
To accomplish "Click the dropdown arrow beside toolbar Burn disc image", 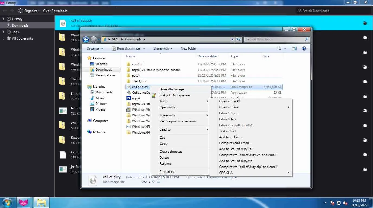I will (x=144, y=48).
